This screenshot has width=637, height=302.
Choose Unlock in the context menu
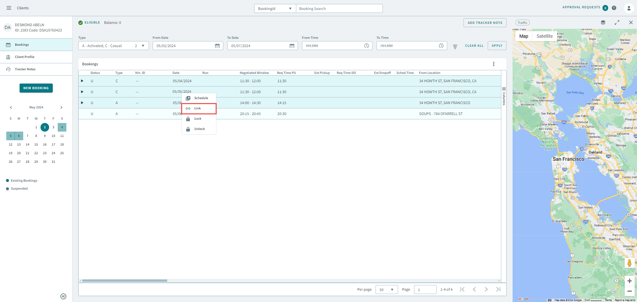tap(199, 129)
